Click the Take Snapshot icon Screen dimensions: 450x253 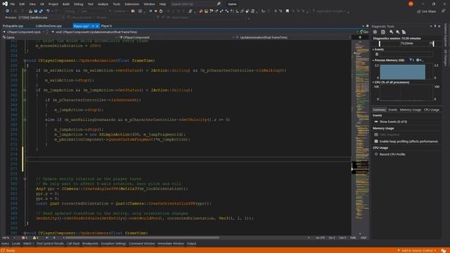point(376,134)
